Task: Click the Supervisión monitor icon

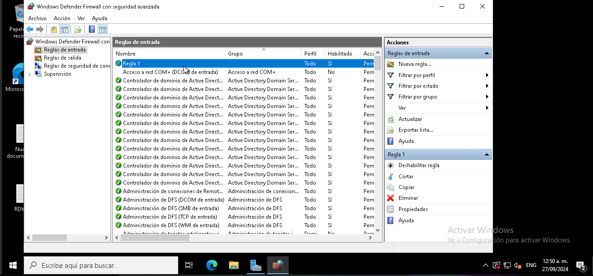Action: pos(39,74)
